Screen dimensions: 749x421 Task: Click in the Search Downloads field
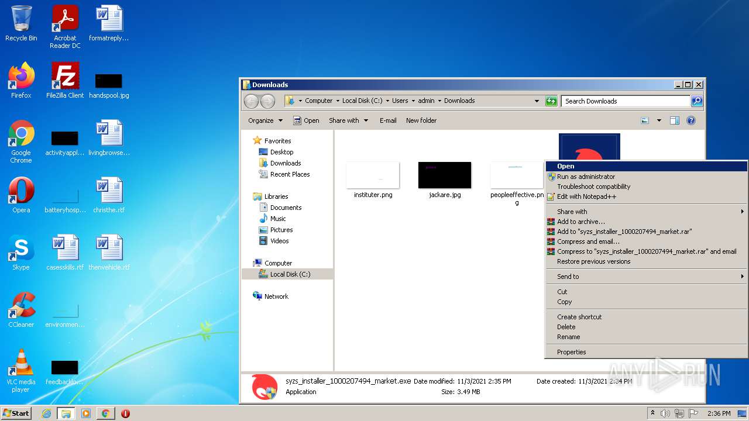click(x=625, y=101)
